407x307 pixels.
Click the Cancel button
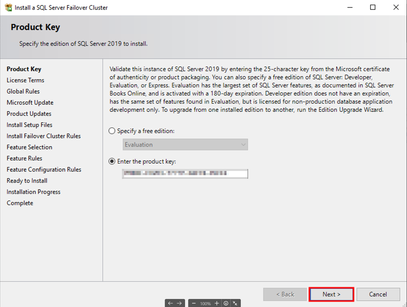point(378,294)
